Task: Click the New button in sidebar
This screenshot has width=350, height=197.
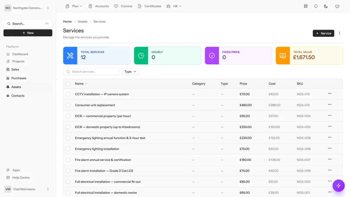Action: 28,33
